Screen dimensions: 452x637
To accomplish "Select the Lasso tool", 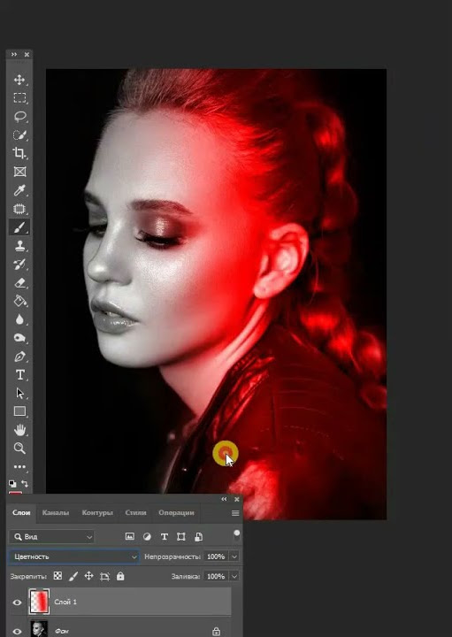I will click(x=19, y=117).
